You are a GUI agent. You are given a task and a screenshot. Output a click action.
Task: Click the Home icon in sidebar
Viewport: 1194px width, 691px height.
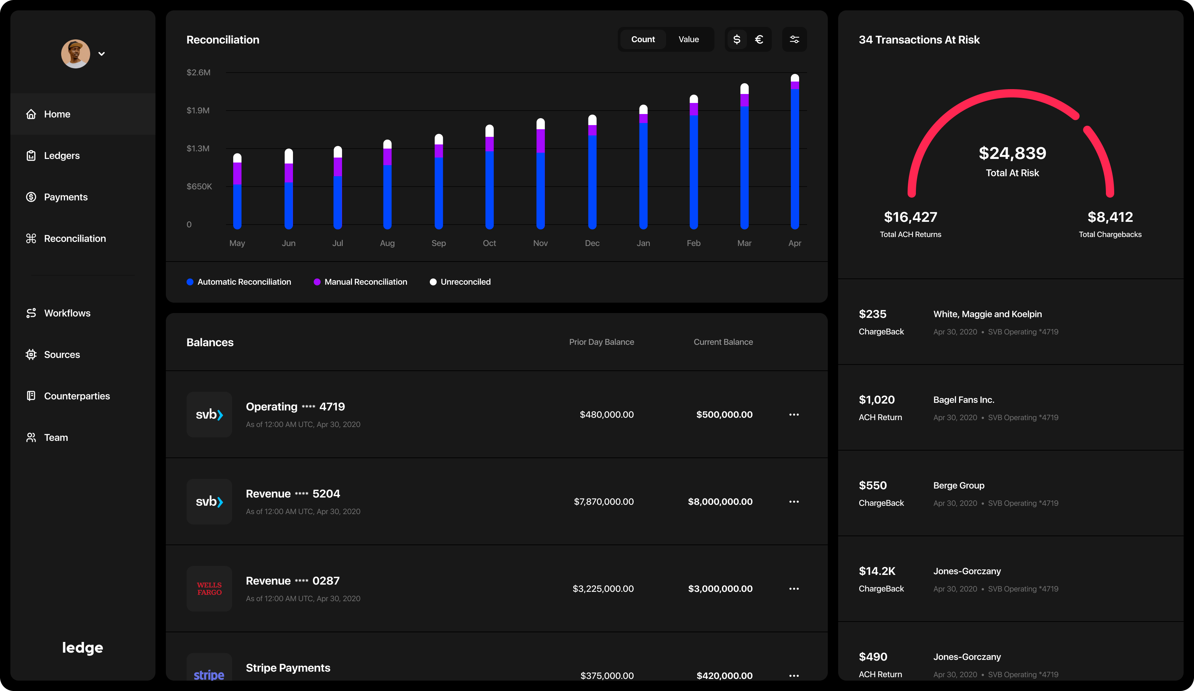tap(31, 114)
